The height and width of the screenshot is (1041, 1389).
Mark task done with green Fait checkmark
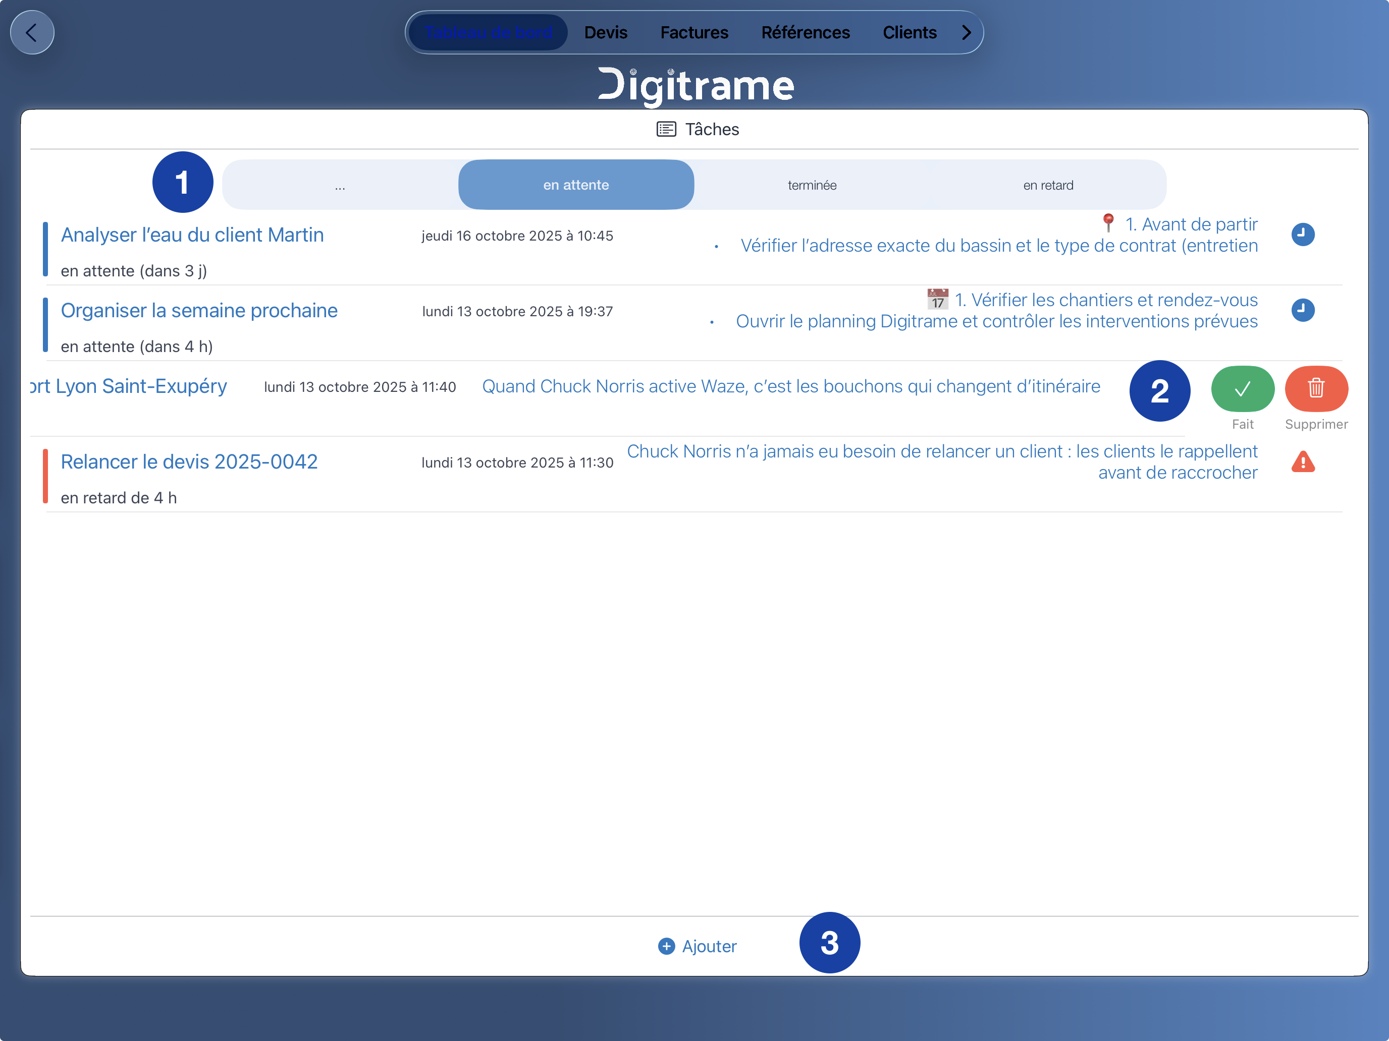pos(1242,389)
